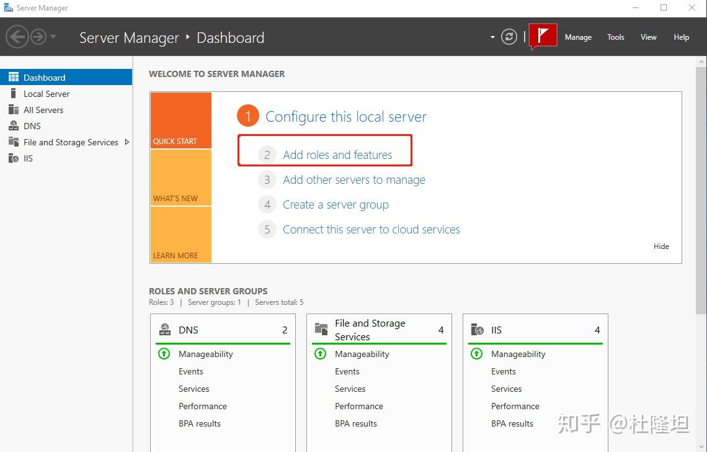
Task: Open BPA results in File and Storage tile
Action: pos(356,423)
